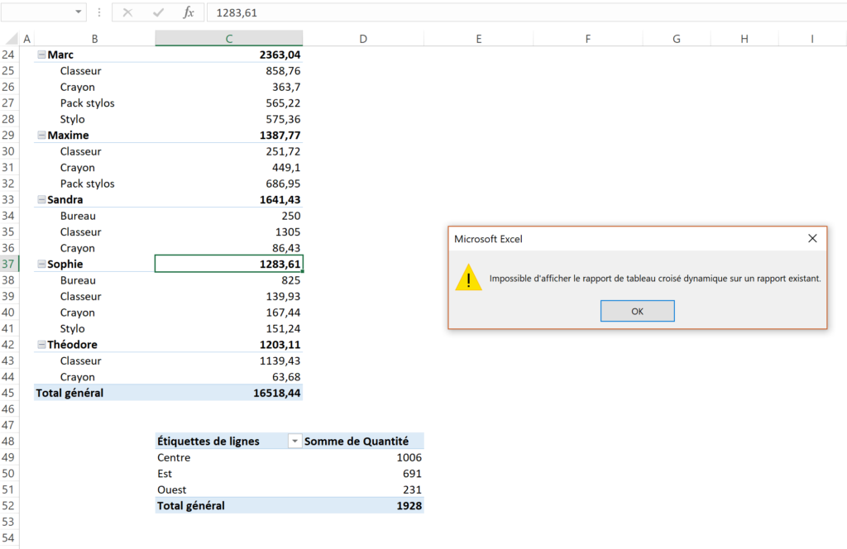
Task: Click the confirm checkmark icon in formula bar
Action: point(158,12)
